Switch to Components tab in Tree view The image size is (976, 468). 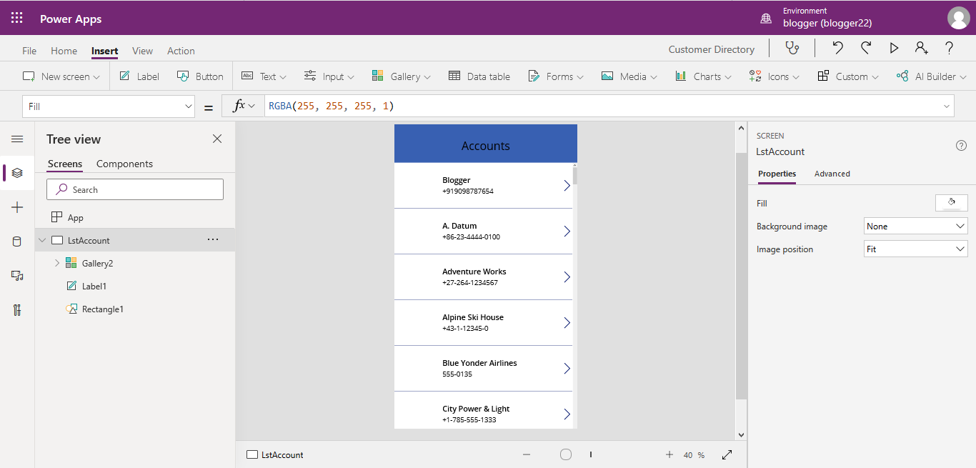pyautogui.click(x=124, y=164)
